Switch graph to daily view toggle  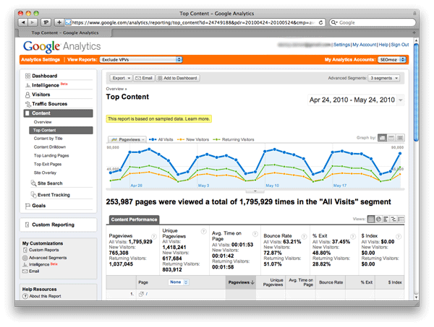(x=383, y=137)
